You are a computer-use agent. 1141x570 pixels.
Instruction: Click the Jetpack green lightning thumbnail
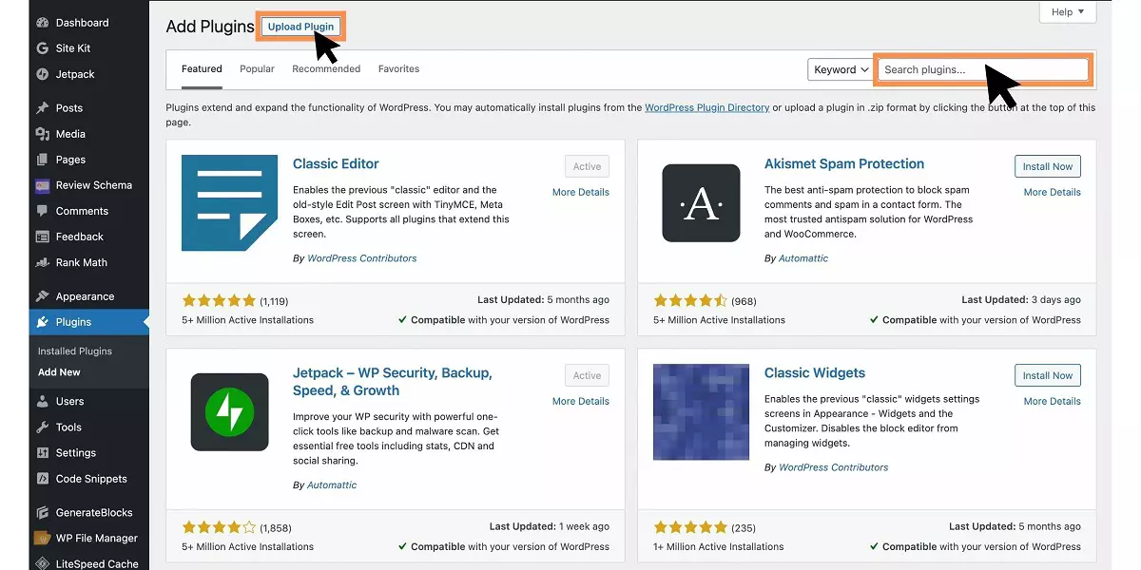pyautogui.click(x=229, y=412)
